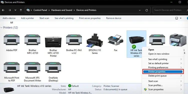
Task: Select the EPSON L110 Series printer
Action: click(95, 40)
